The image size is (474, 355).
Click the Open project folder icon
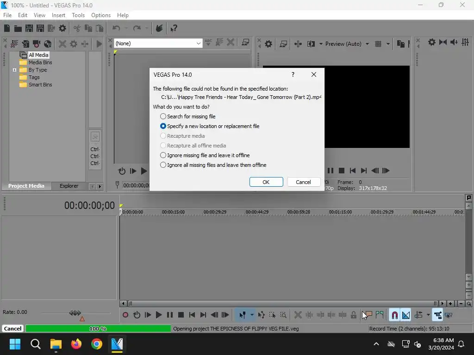tap(18, 28)
